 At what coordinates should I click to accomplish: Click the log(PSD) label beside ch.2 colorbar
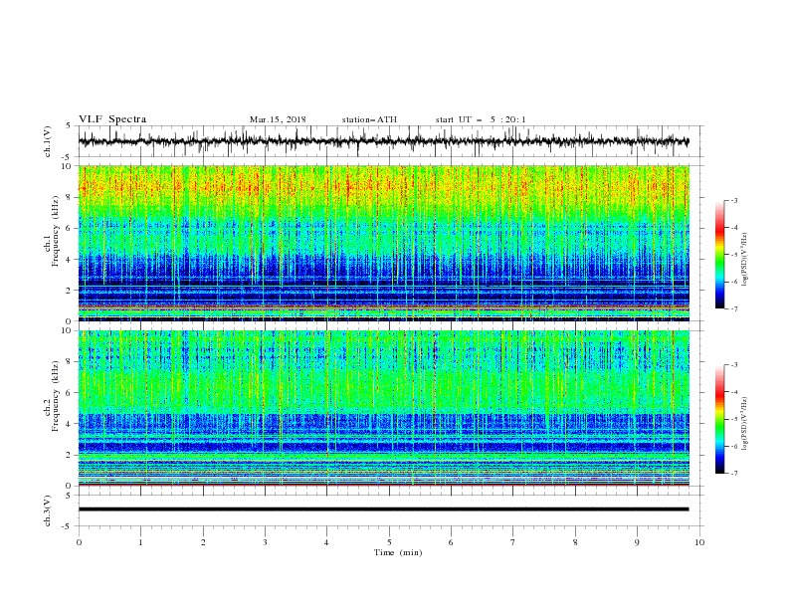745,423
